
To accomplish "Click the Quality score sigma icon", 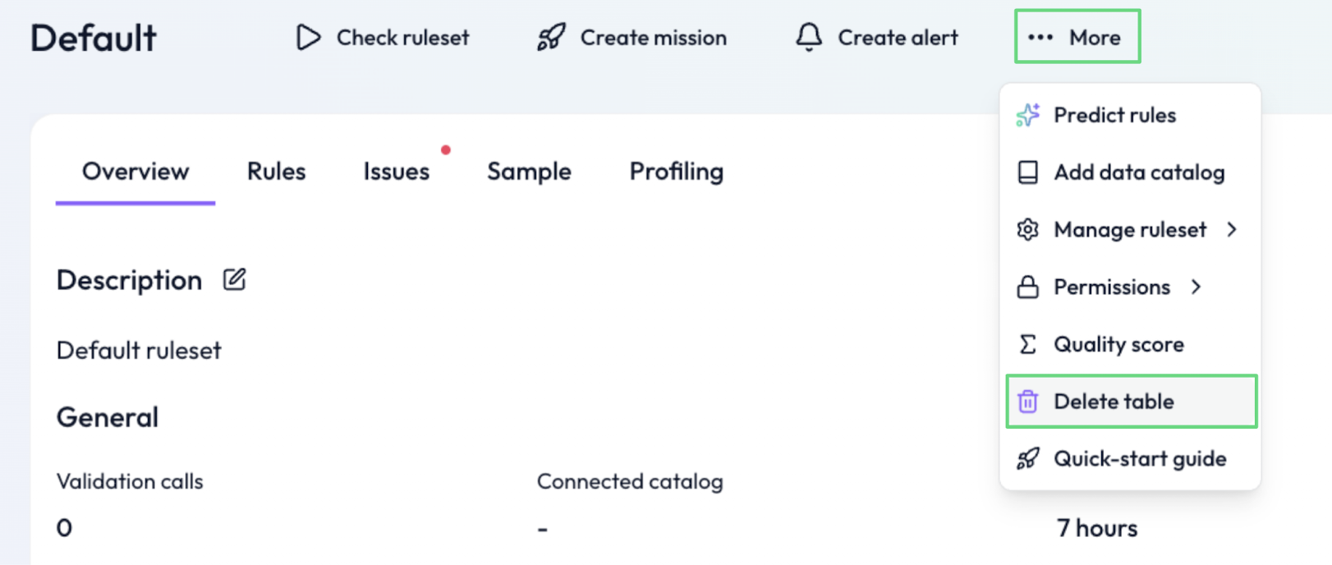I will (1027, 344).
